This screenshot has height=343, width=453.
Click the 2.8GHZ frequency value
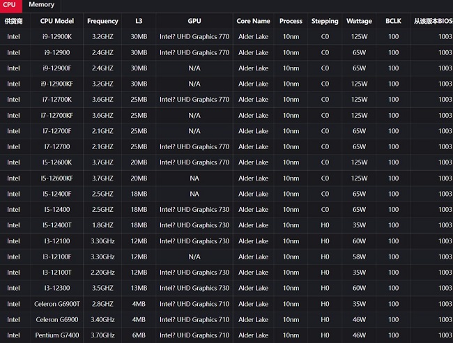[x=102, y=304]
